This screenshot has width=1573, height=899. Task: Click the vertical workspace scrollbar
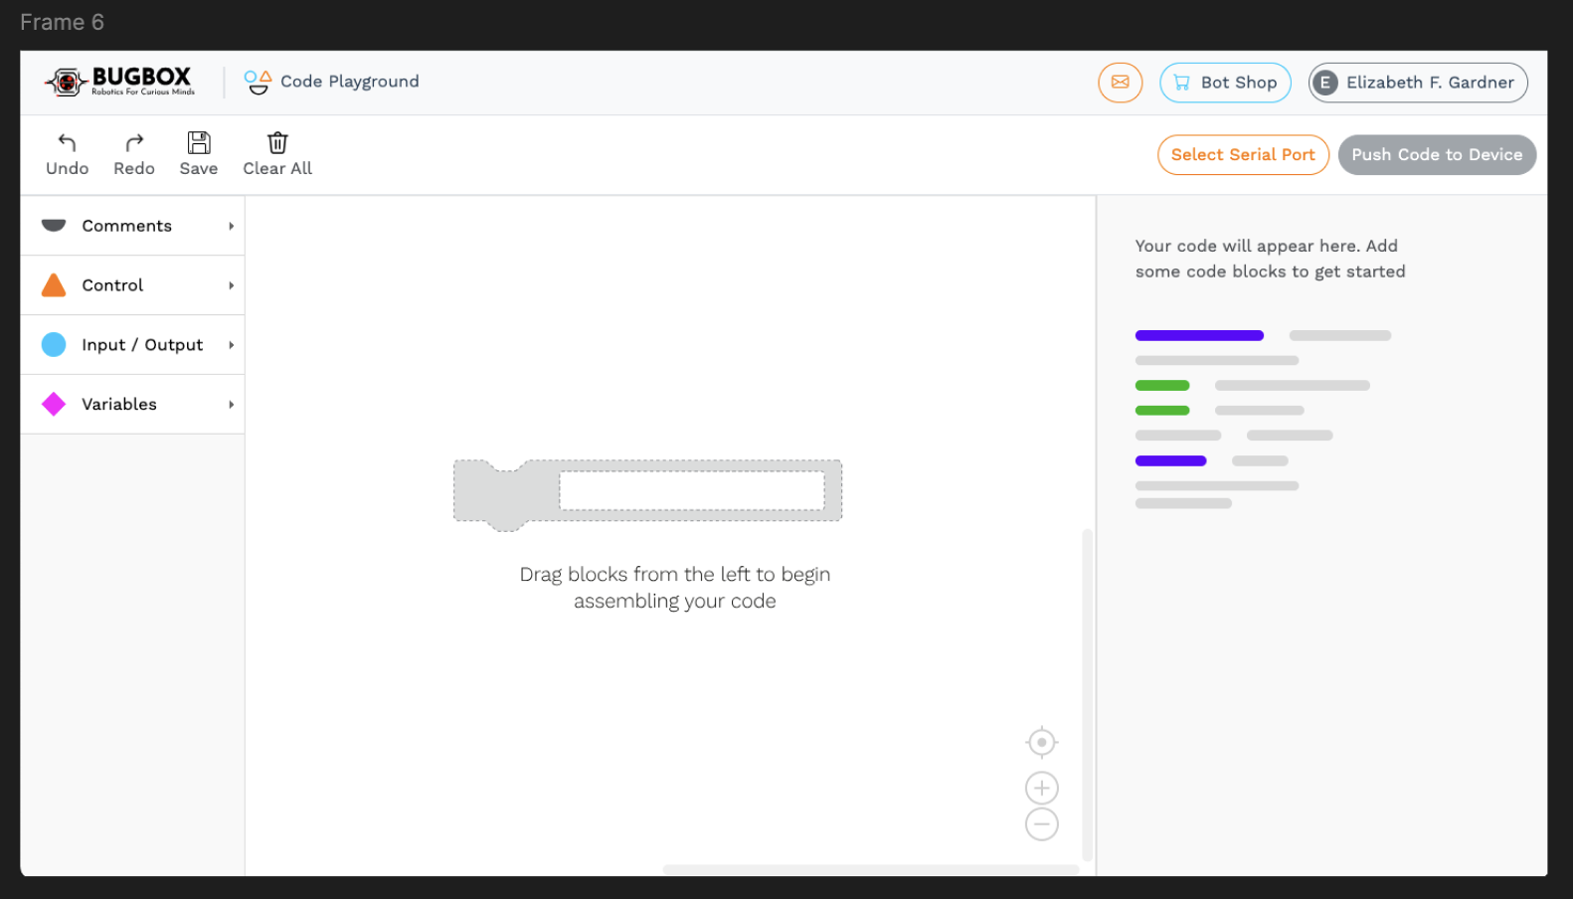(1087, 694)
